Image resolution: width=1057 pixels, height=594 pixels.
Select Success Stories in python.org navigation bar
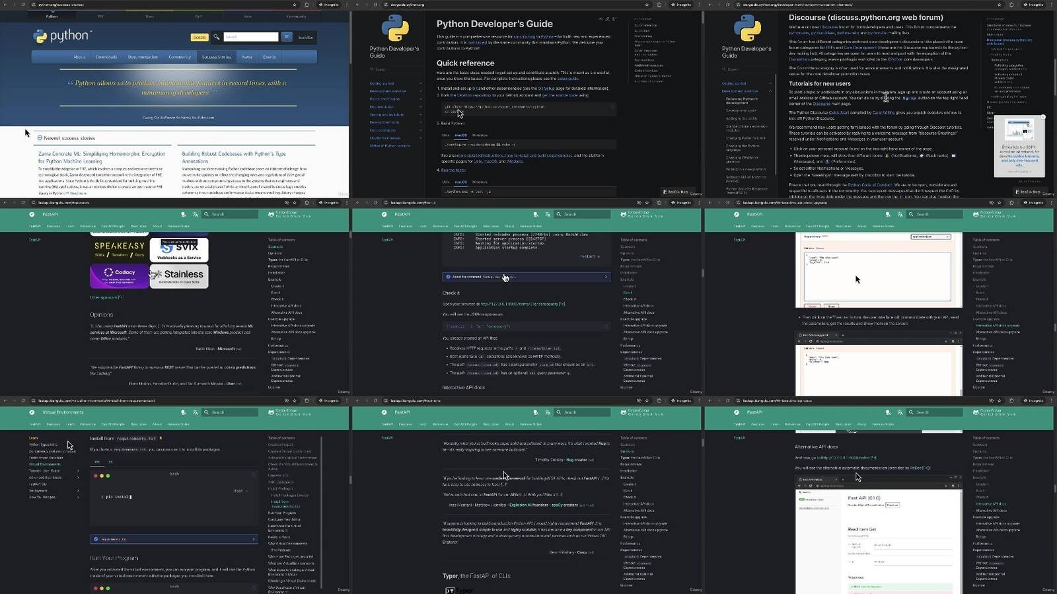click(216, 57)
